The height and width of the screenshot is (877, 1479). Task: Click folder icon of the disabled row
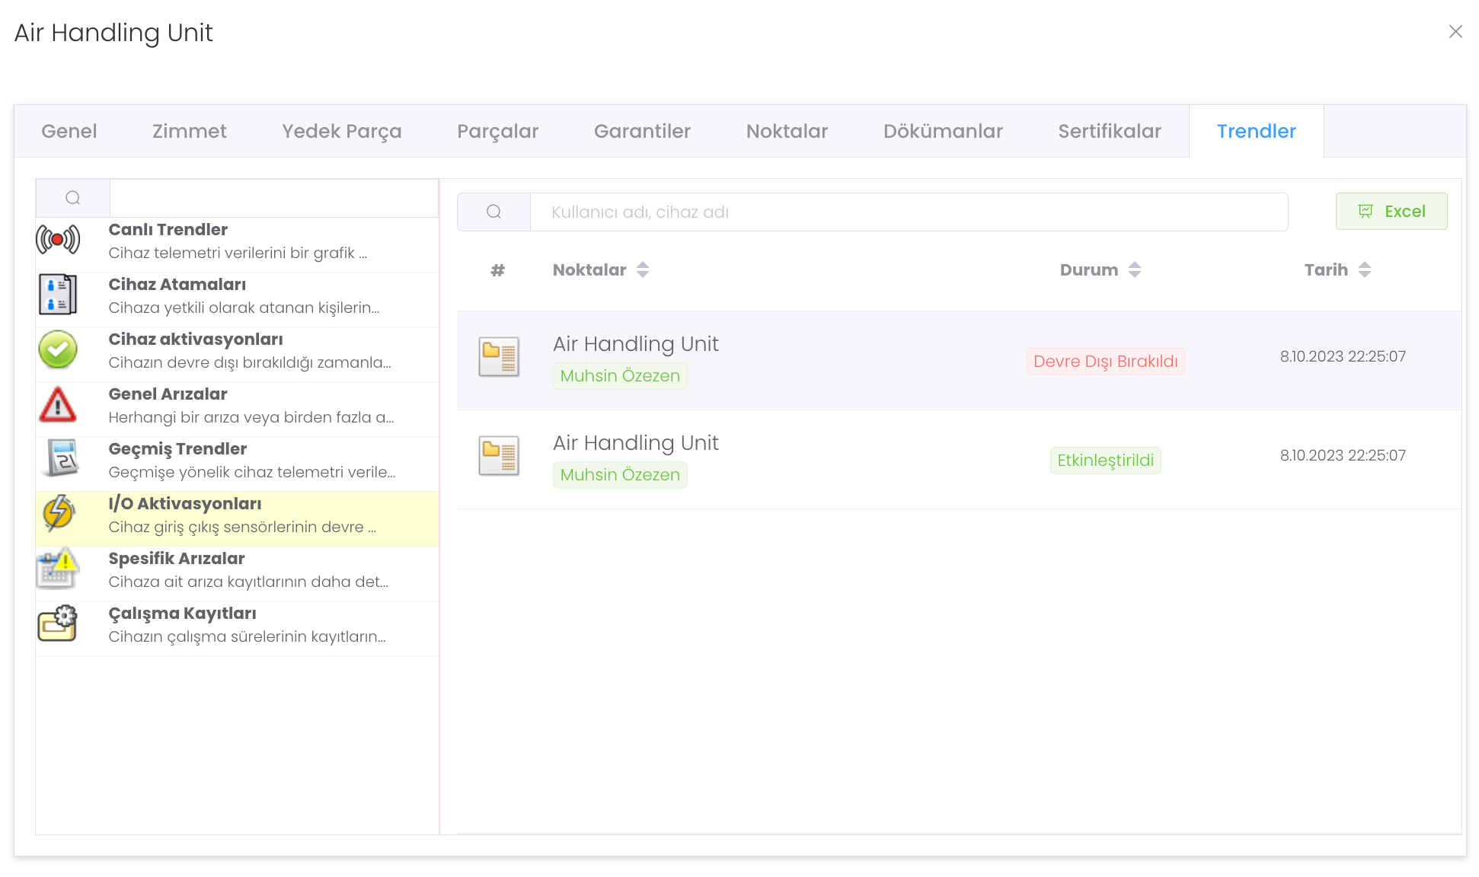[499, 357]
